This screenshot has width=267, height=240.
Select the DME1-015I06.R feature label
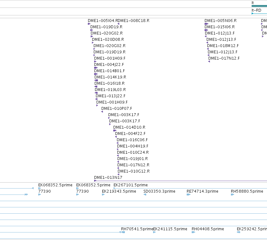click(220, 27)
